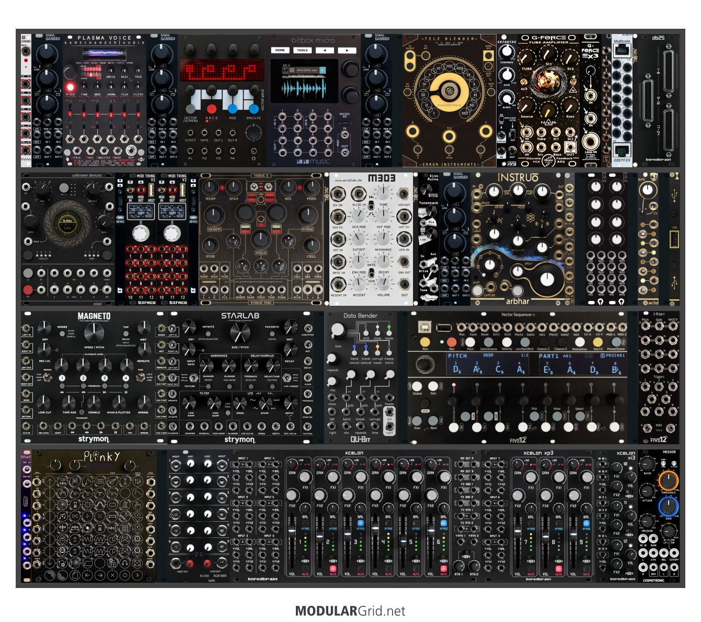
Task: Click the large time knob on Data Bender
Action: coord(338,330)
